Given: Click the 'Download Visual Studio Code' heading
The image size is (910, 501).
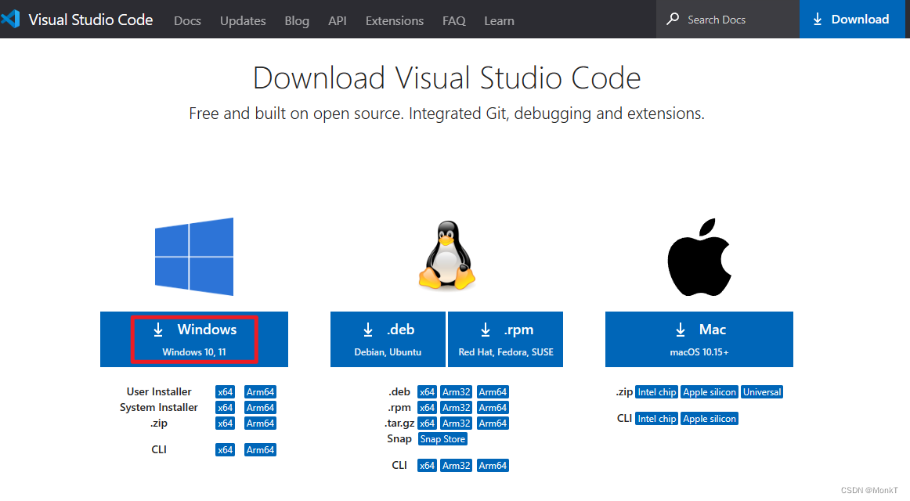Looking at the screenshot, I should click(447, 77).
